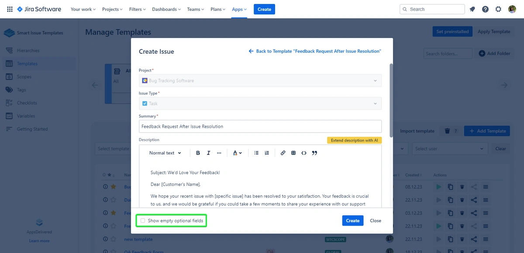Image resolution: width=524 pixels, height=253 pixels.
Task: Expand the Project dropdown
Action: 260,81
